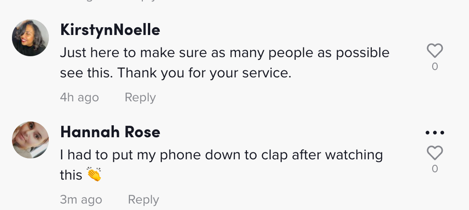Click the like count under KirstynNoelle's heart
This screenshot has width=469, height=210.
[x=435, y=66]
